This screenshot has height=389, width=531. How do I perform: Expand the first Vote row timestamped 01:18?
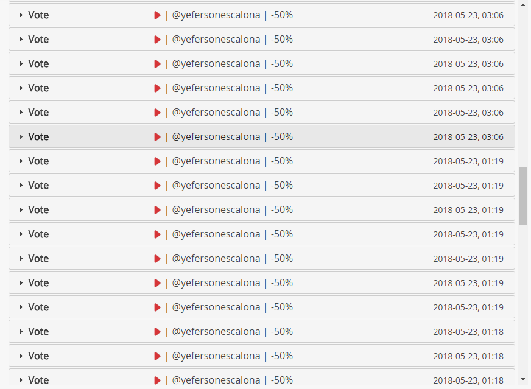click(x=21, y=332)
